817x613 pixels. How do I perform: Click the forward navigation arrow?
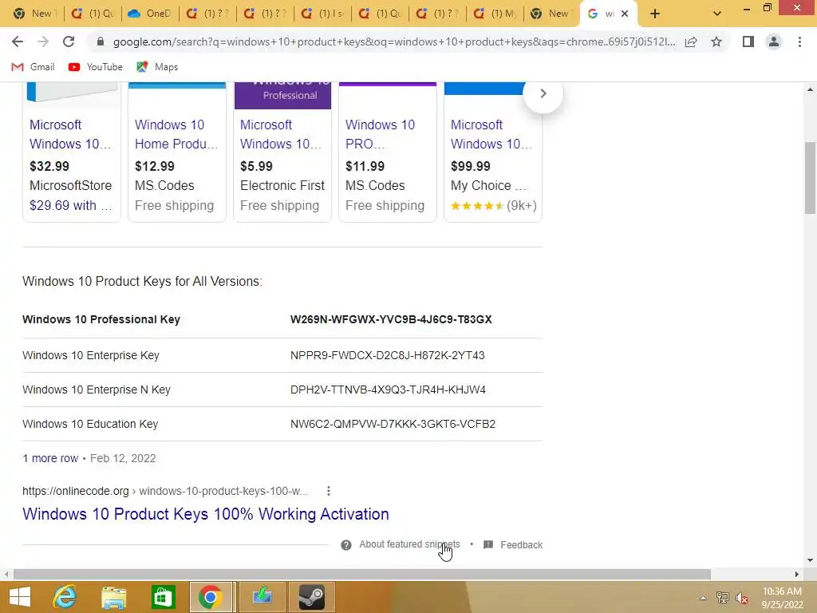[x=43, y=42]
